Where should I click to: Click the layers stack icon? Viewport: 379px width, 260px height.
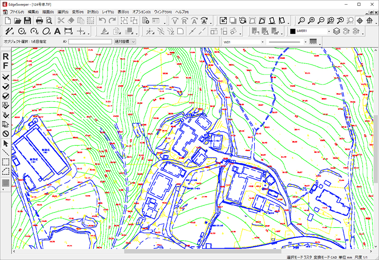tap(336, 31)
